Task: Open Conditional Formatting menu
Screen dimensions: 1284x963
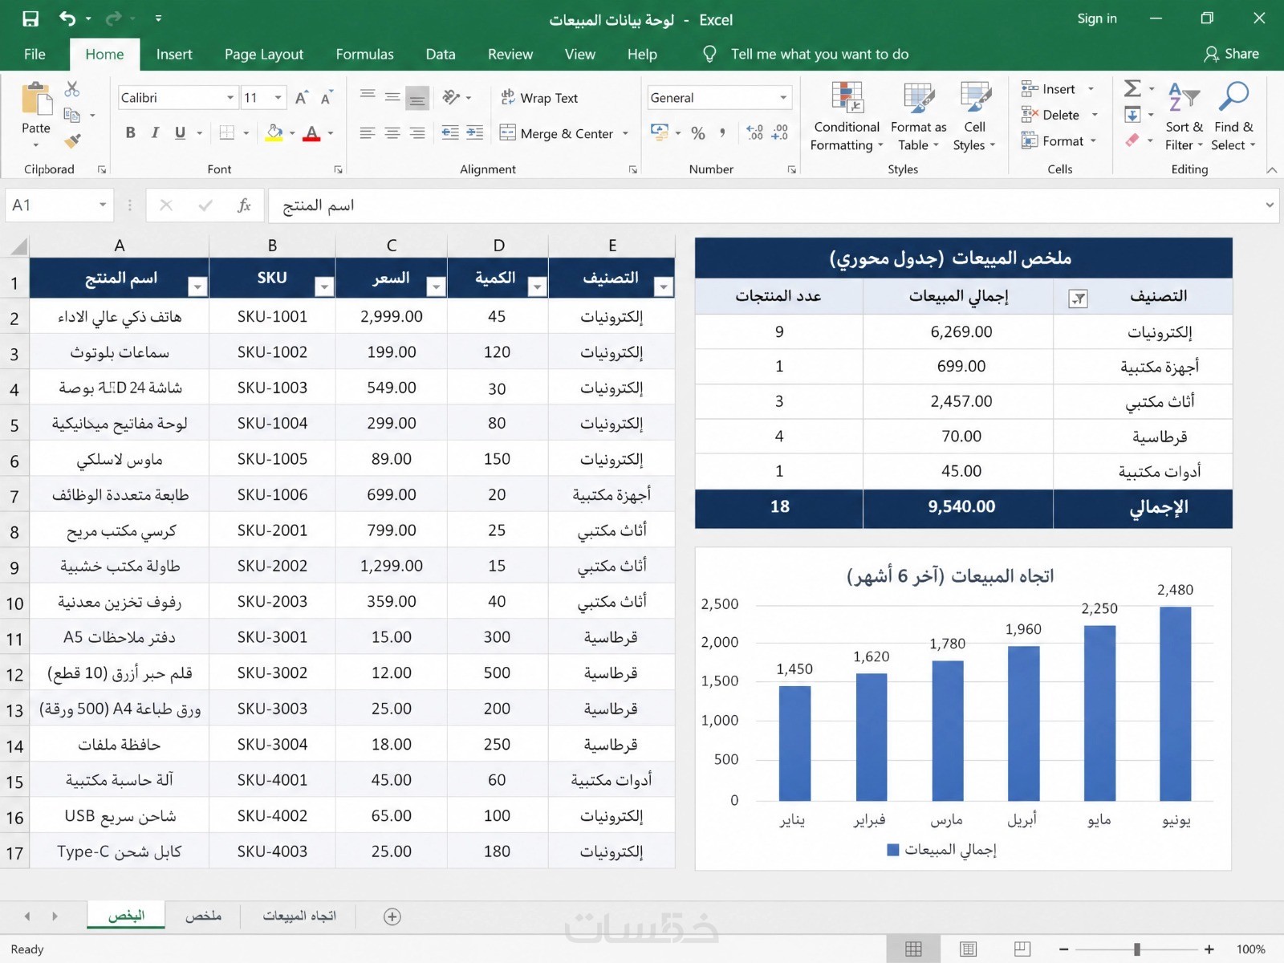Action: [847, 117]
